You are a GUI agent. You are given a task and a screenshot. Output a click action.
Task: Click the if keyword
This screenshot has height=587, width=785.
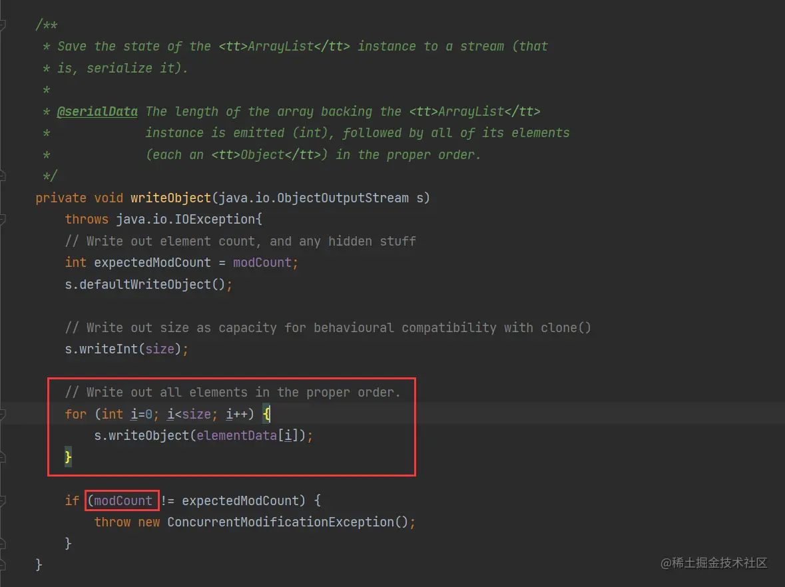[72, 500]
